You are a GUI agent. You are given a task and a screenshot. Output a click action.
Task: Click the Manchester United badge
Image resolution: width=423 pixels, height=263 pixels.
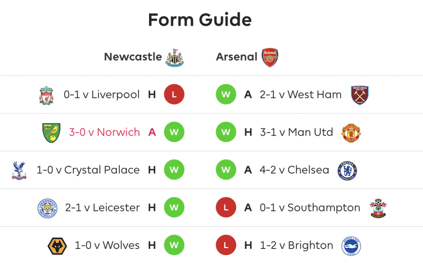pos(351,133)
